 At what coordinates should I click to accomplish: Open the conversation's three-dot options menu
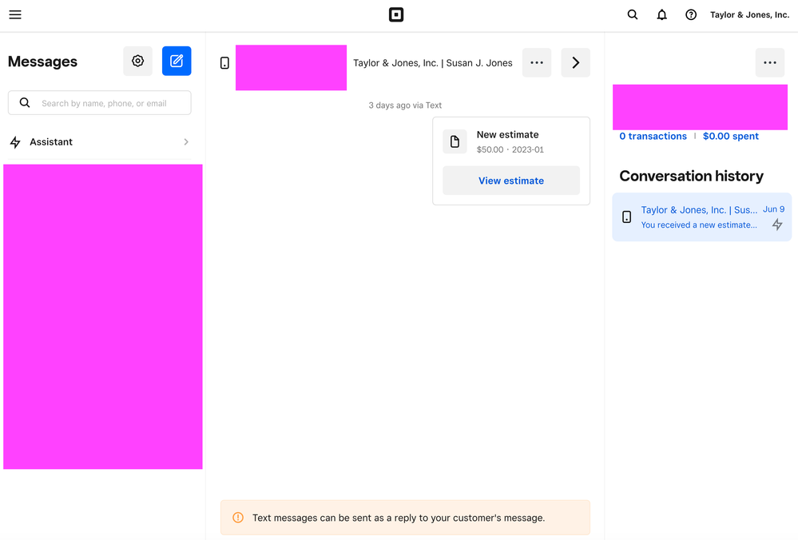coord(537,63)
